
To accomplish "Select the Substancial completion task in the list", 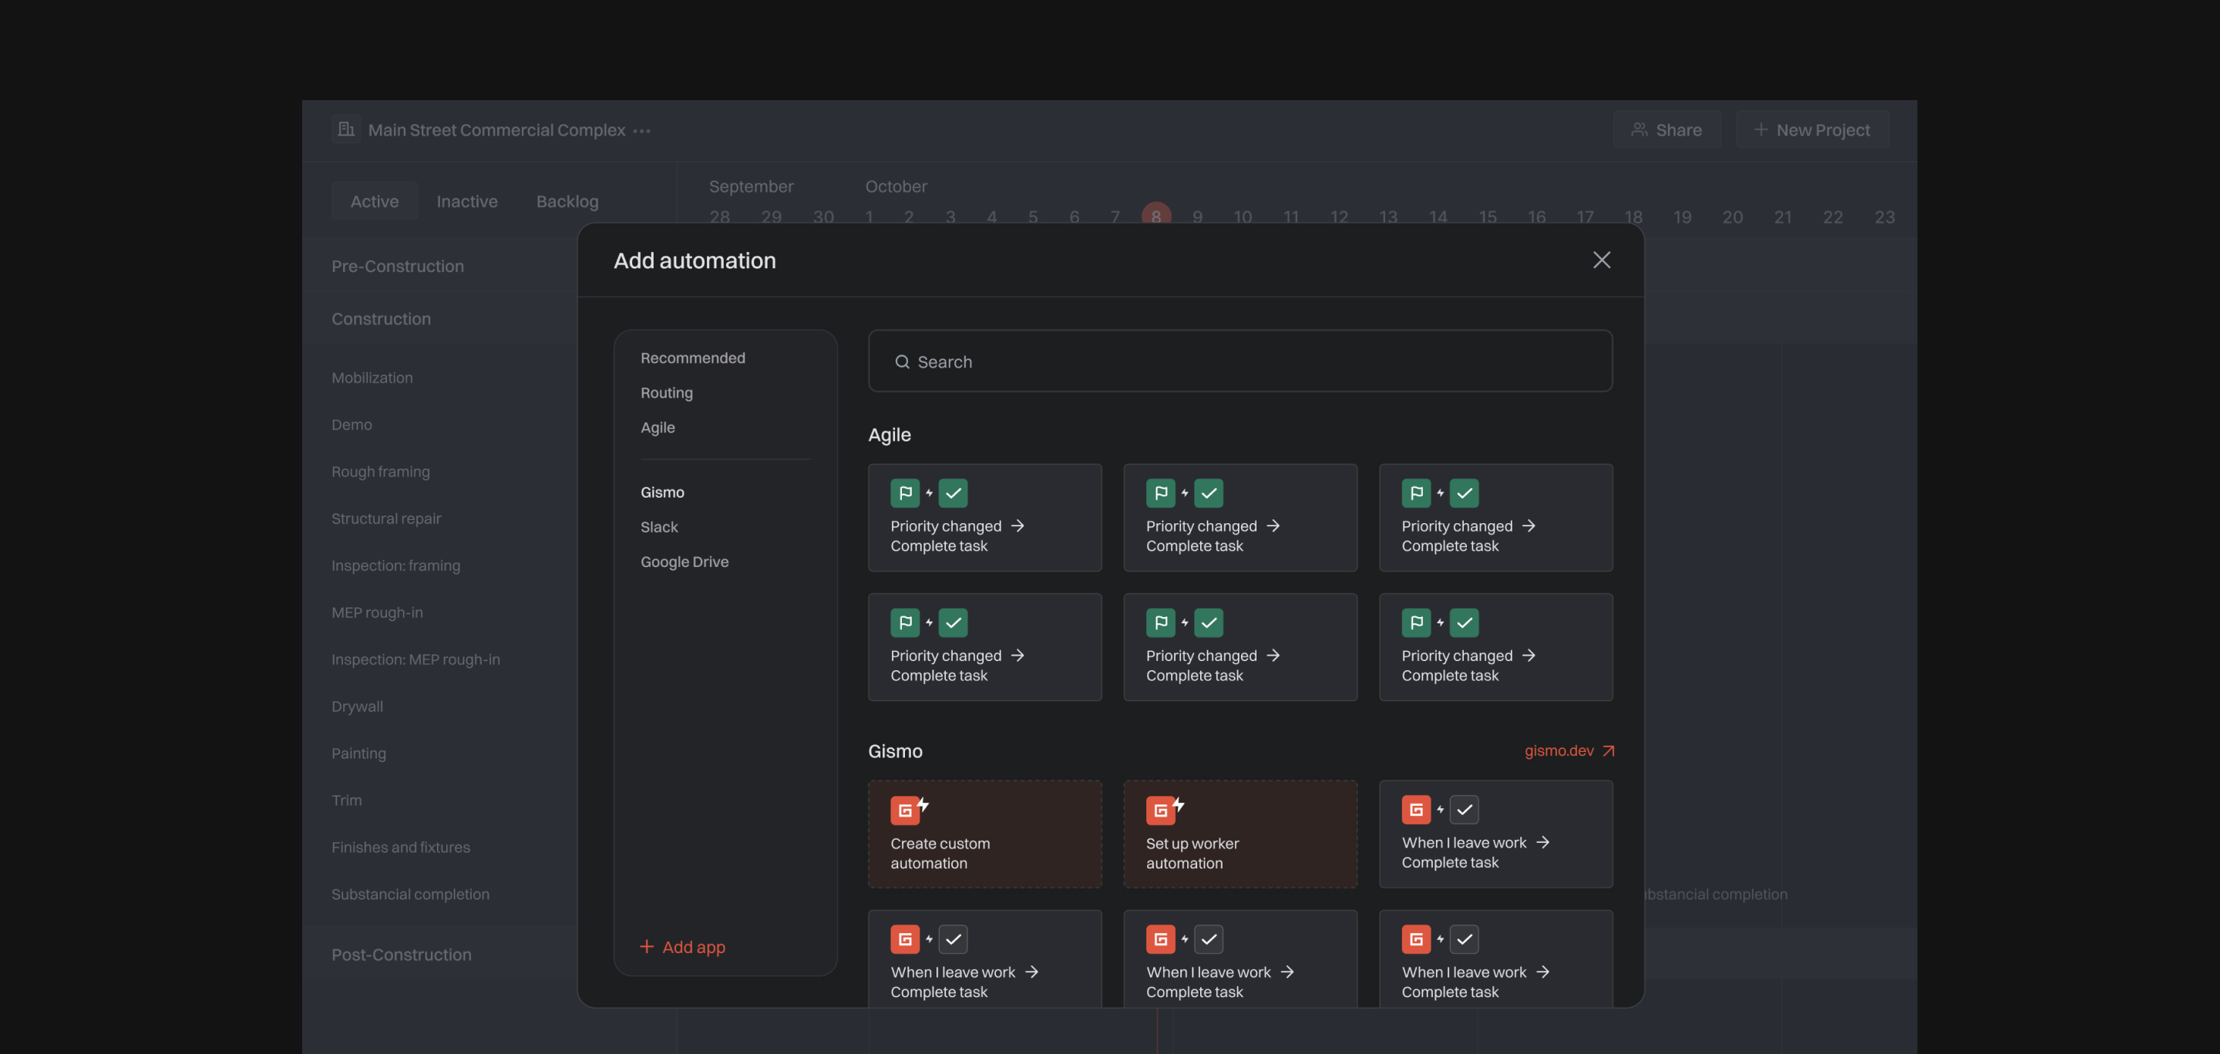I will coord(410,894).
